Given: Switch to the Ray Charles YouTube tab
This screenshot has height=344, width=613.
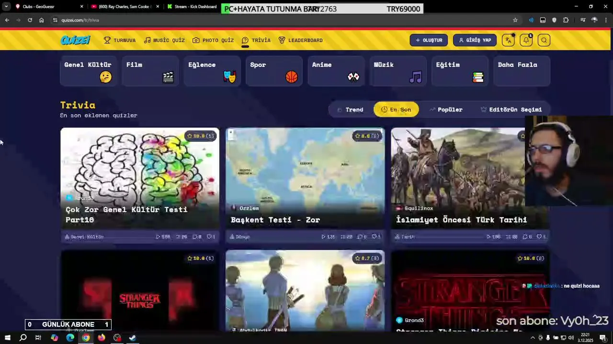Looking at the screenshot, I should coord(125,7).
